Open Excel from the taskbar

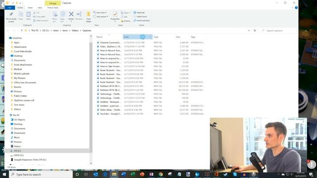point(133,174)
